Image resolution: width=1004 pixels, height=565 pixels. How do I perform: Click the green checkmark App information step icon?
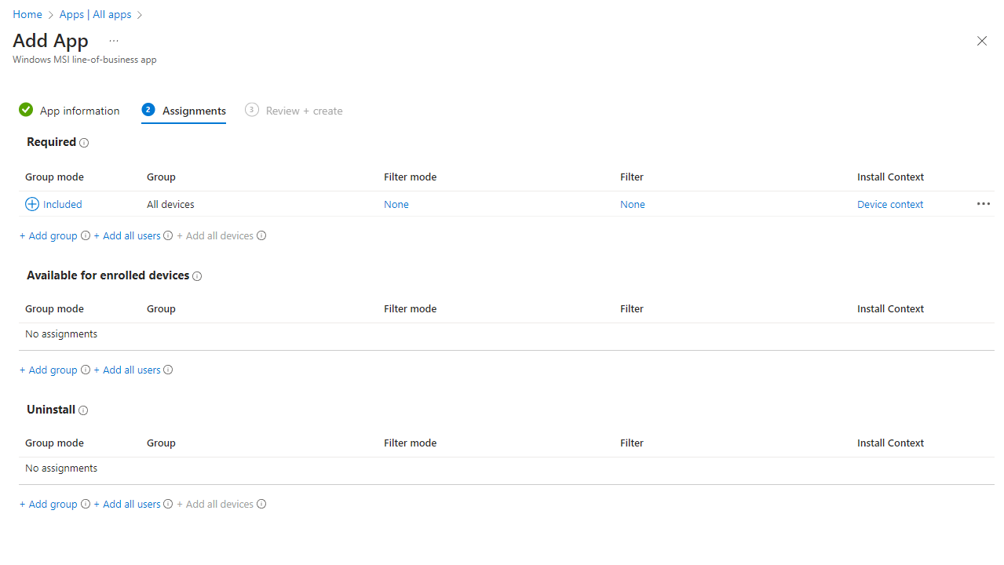pos(26,110)
